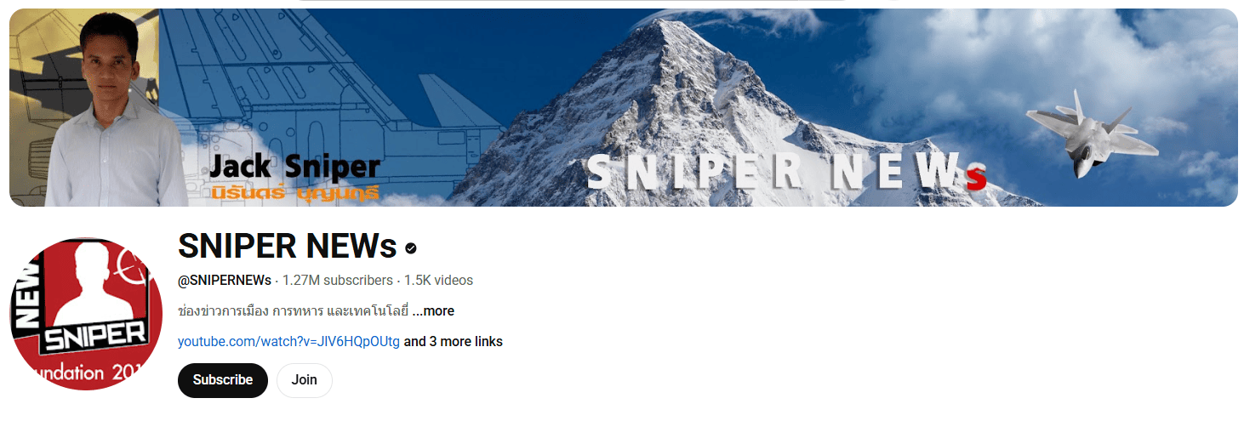Click the 1.5K videos count

click(438, 281)
